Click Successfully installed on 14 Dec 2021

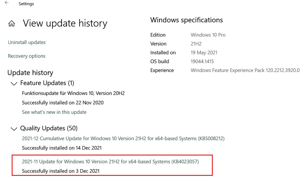click(x=62, y=148)
